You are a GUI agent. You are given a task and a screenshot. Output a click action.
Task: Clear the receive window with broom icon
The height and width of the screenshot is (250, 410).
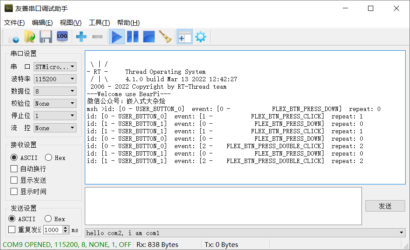click(165, 37)
